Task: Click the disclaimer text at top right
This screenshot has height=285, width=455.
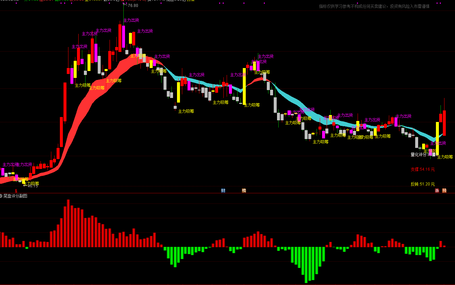Action: (374, 6)
